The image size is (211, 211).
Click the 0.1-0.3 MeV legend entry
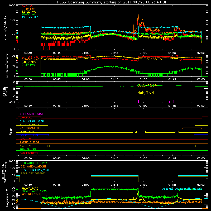tap(30, 57)
